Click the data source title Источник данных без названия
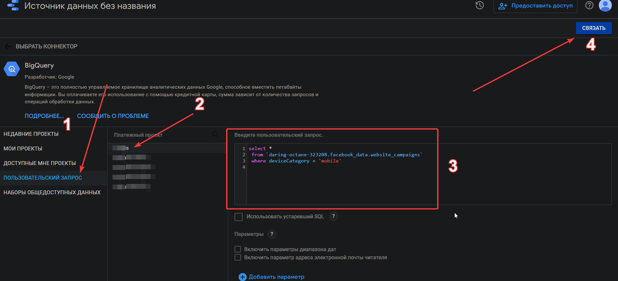 [x=90, y=6]
